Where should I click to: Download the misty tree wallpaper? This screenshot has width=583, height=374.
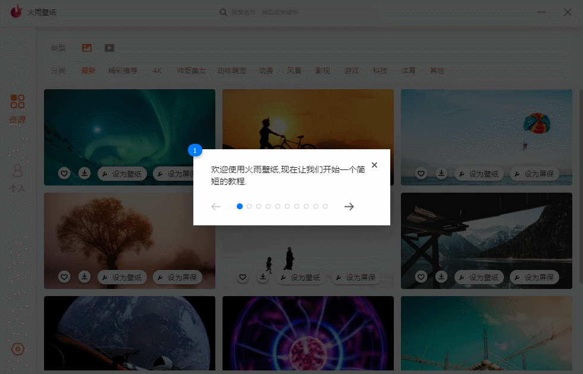pos(84,277)
